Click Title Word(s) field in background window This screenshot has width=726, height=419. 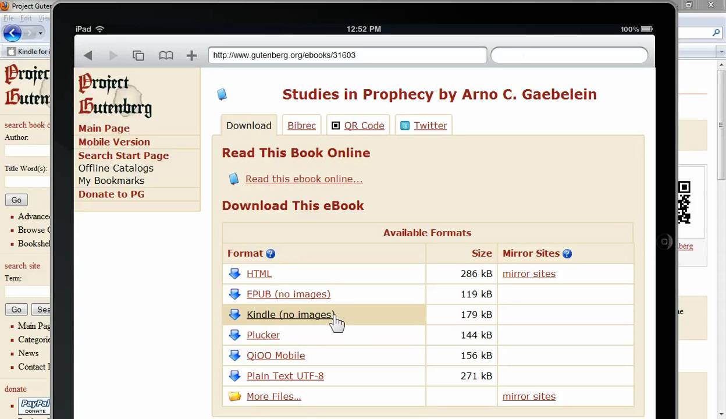27,182
